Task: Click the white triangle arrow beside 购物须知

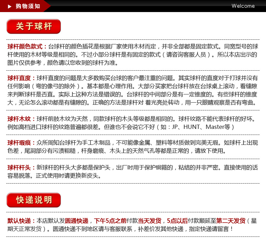Action: point(10,6)
